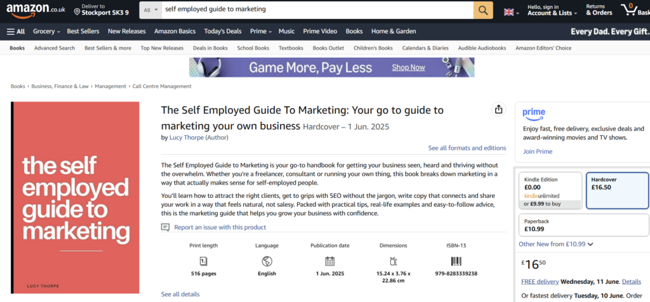Image resolution: width=650 pixels, height=302 pixels.
Task: Open Amazon Editors' Choice subnav item
Action: [543, 48]
